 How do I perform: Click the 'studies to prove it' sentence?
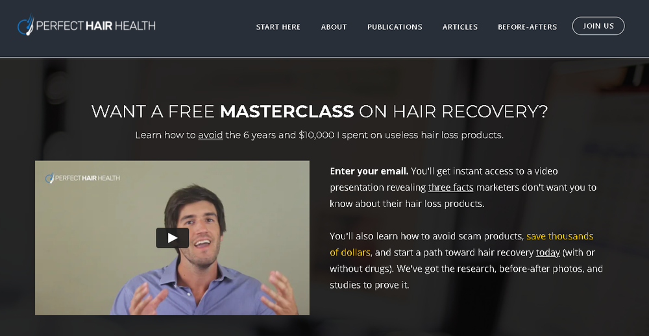point(369,285)
